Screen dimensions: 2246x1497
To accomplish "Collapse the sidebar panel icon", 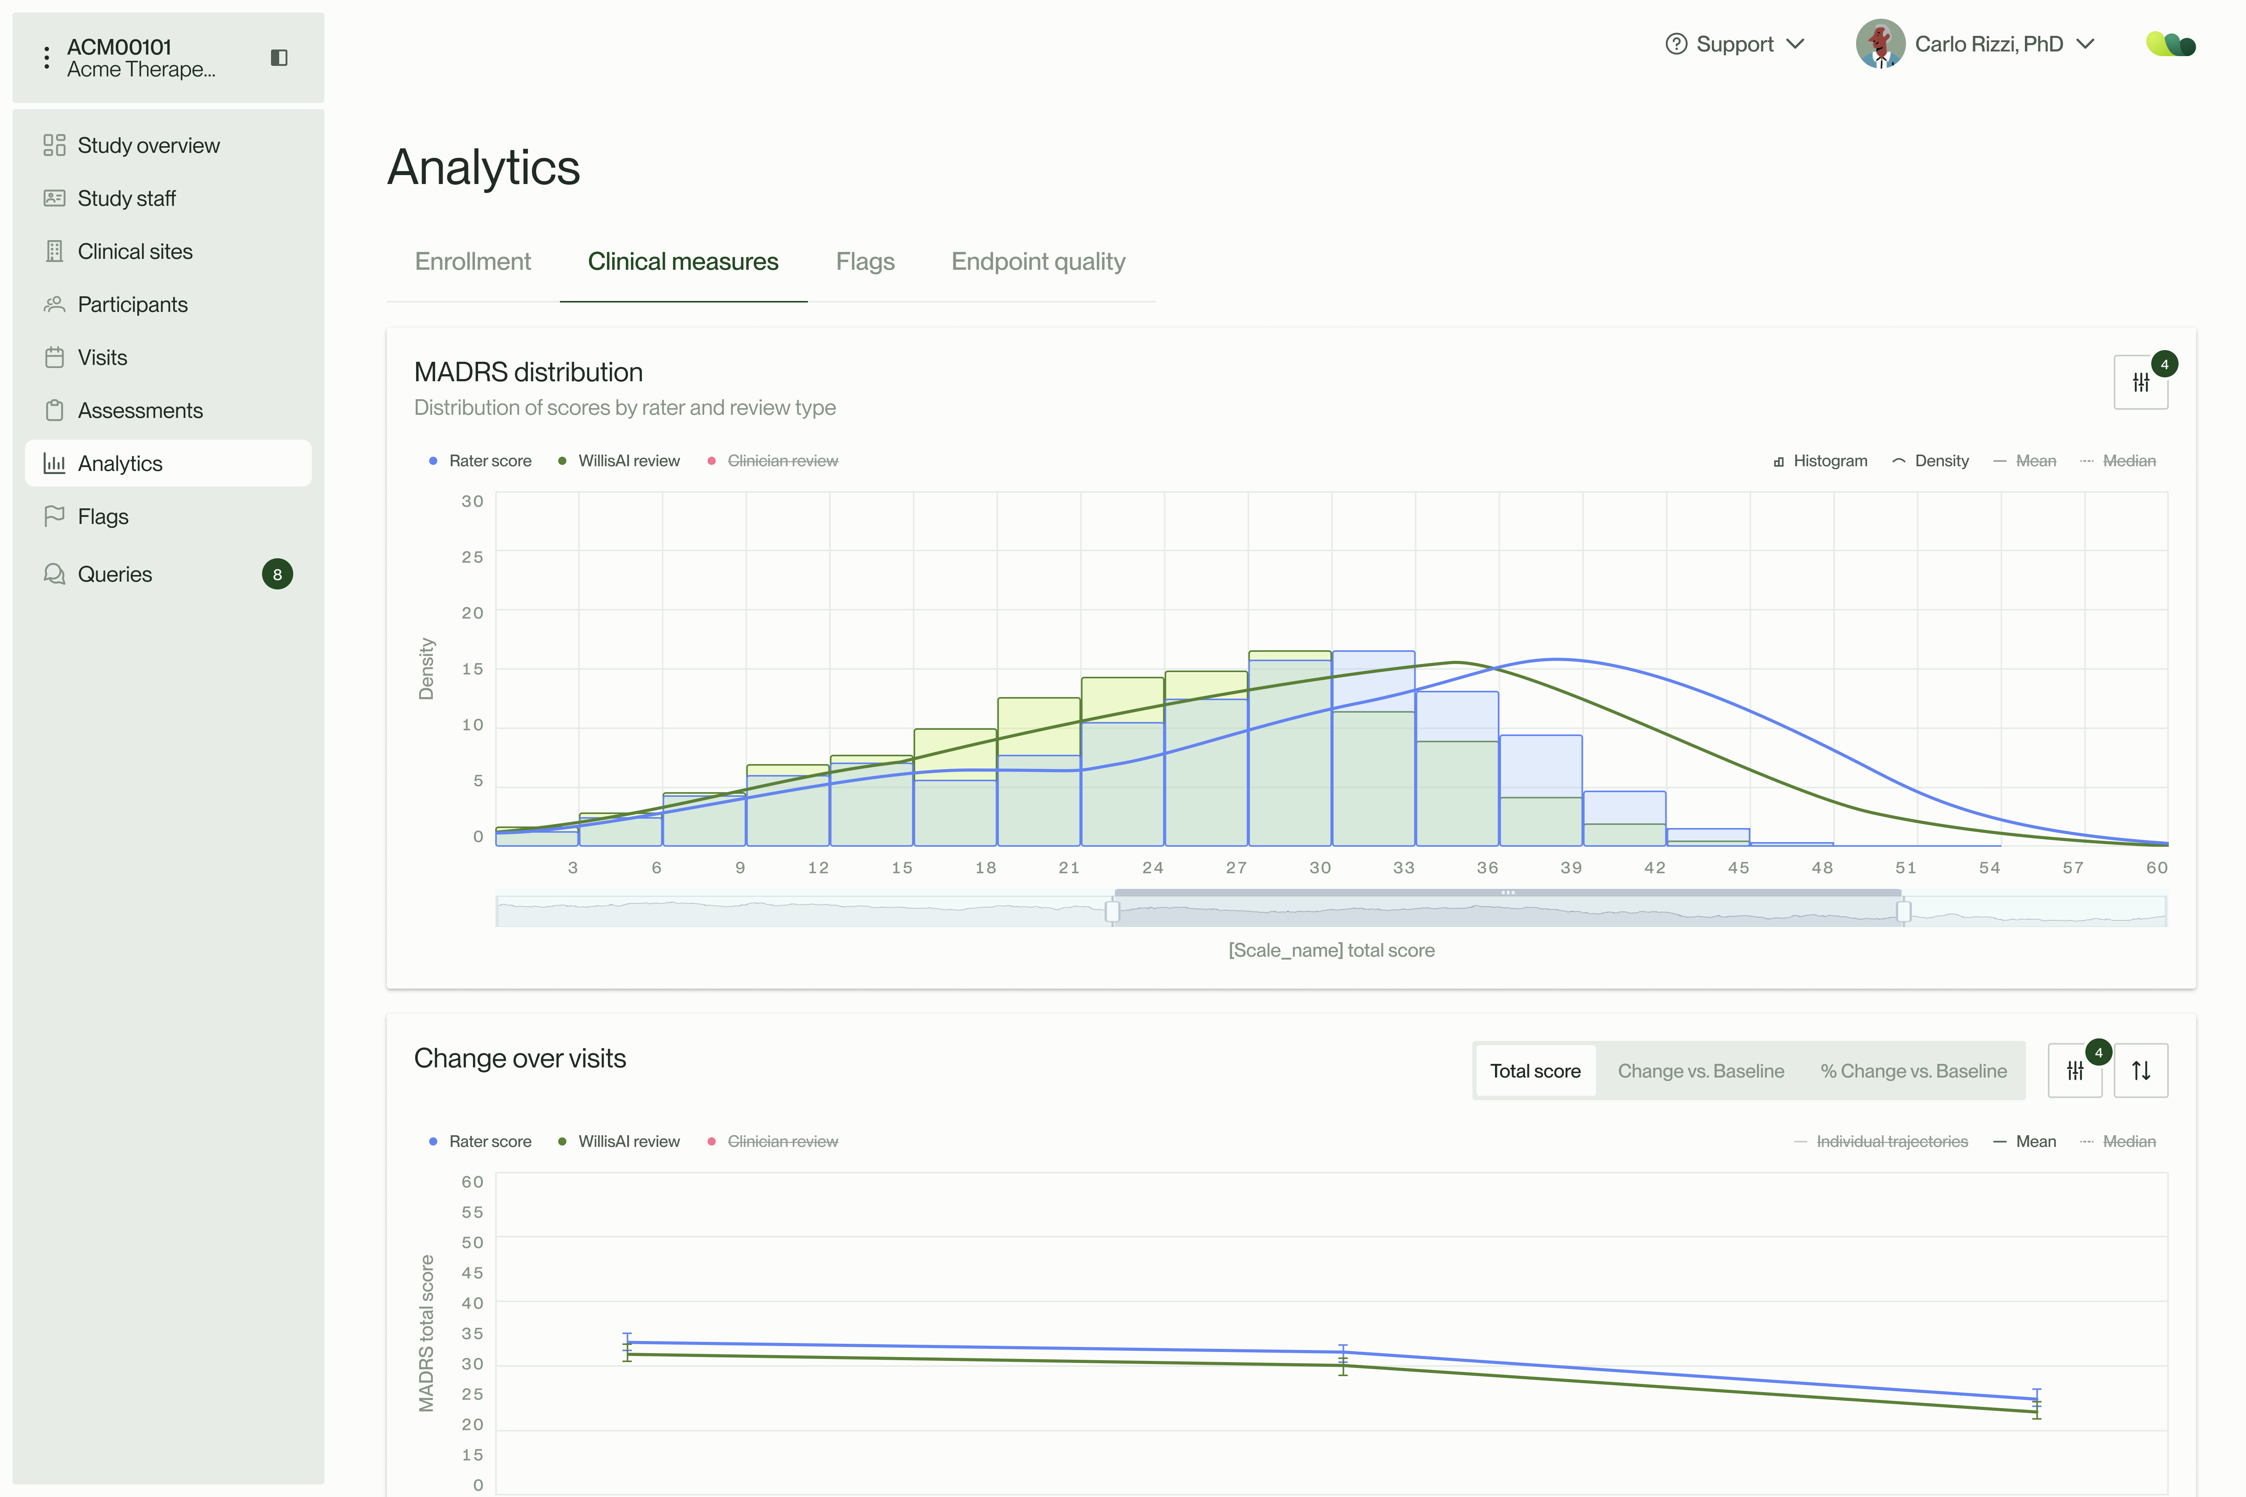I will pyautogui.click(x=279, y=57).
